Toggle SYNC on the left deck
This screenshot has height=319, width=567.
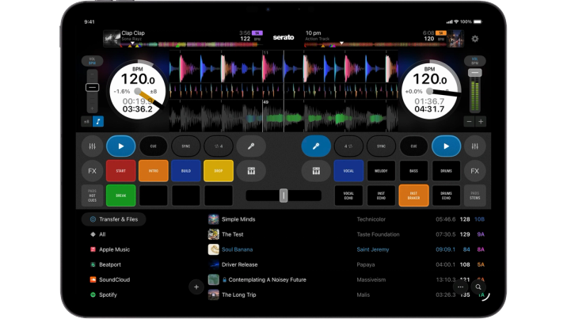click(186, 146)
